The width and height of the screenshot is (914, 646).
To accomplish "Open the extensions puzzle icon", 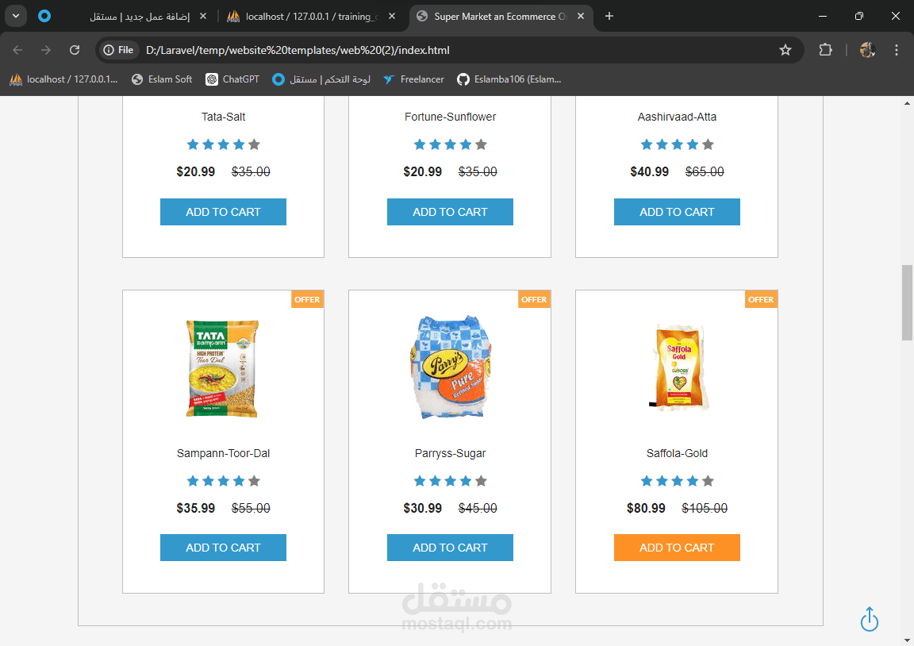I will [x=825, y=50].
